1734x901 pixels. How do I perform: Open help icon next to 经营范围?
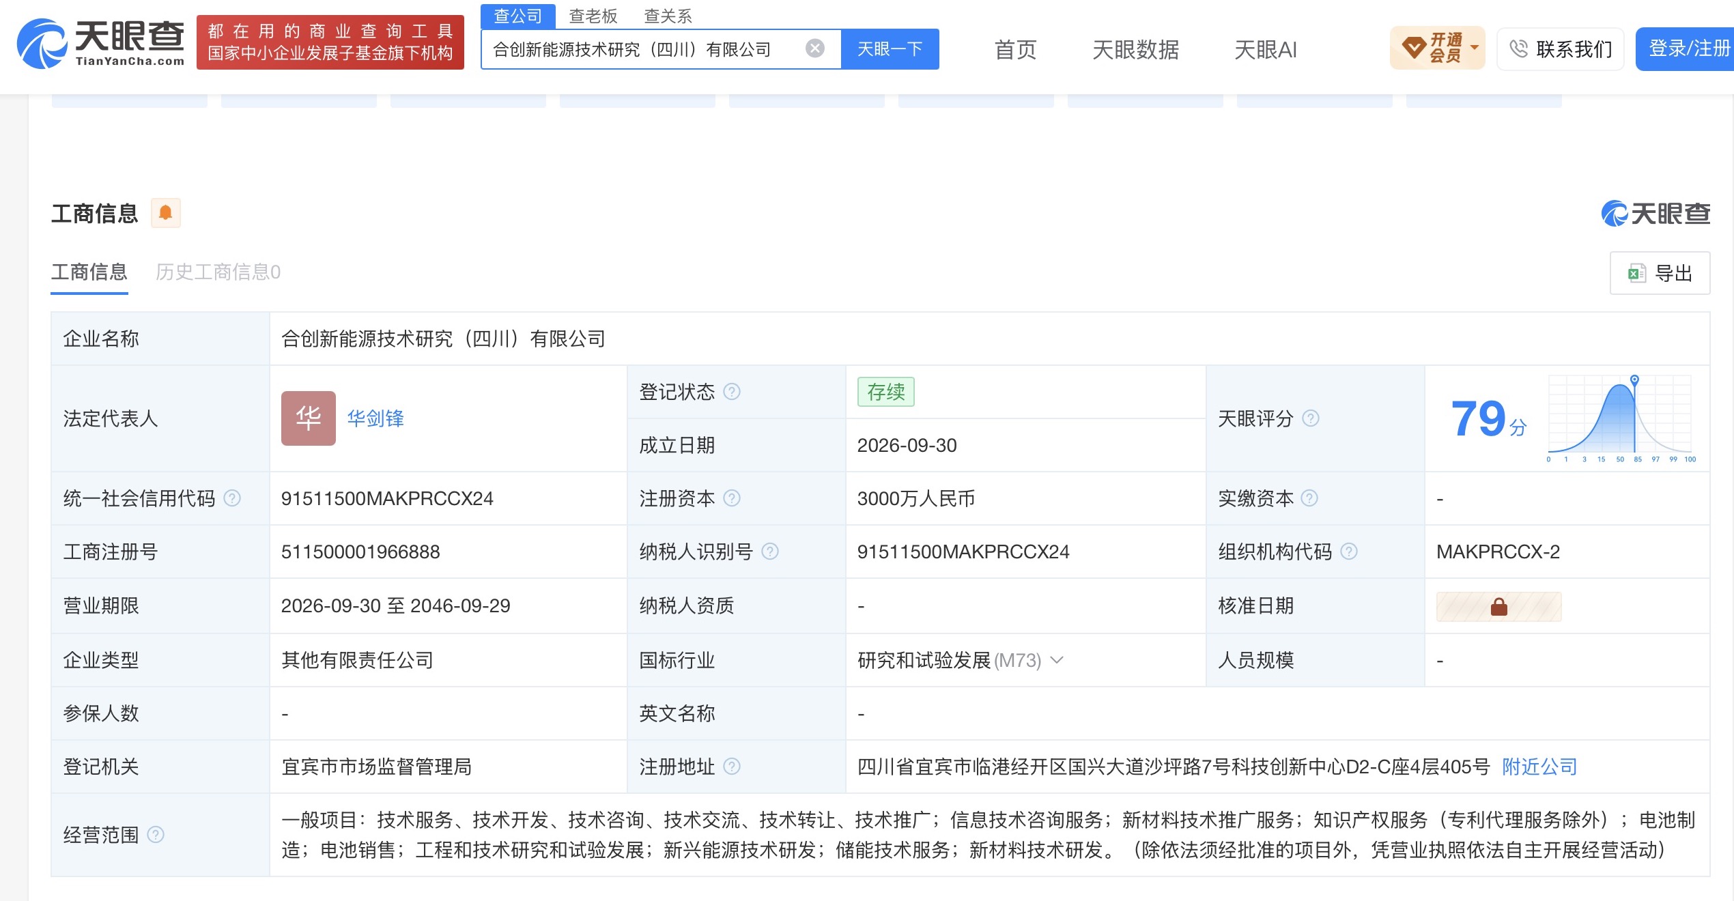click(x=156, y=835)
